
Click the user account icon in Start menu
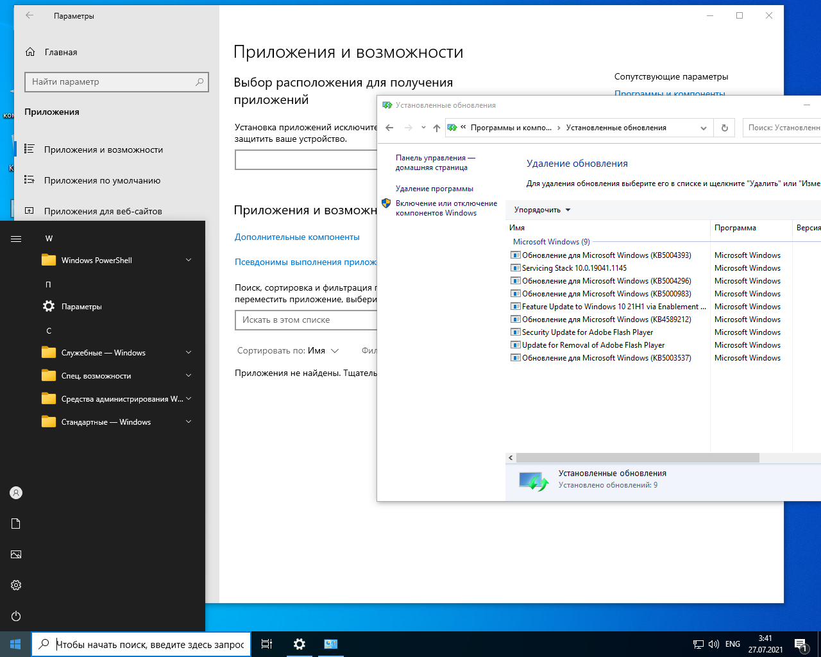pos(16,493)
